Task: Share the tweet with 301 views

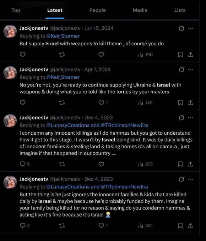Action: click(190, 226)
